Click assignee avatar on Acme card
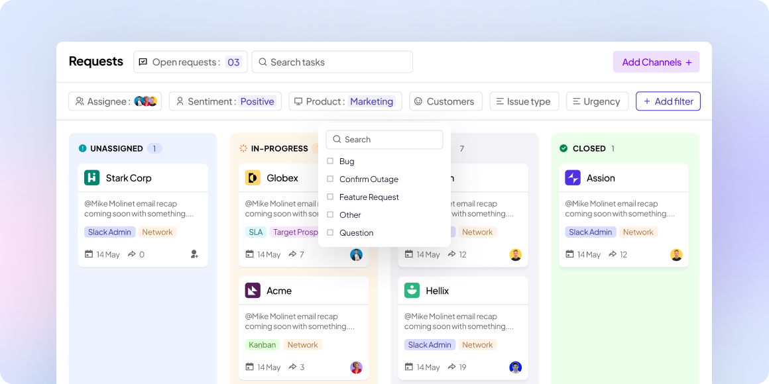The width and height of the screenshot is (769, 384). [x=356, y=367]
